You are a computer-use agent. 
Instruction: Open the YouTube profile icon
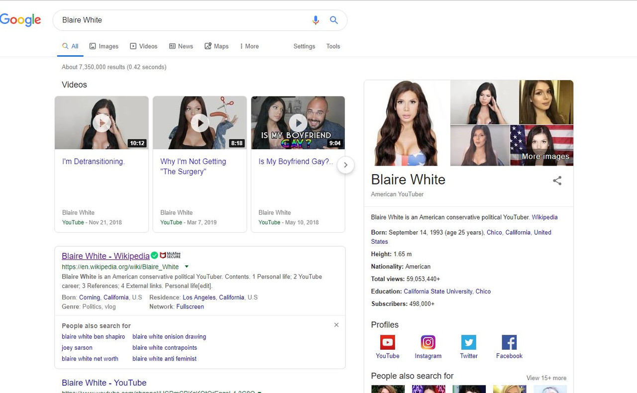point(387,342)
